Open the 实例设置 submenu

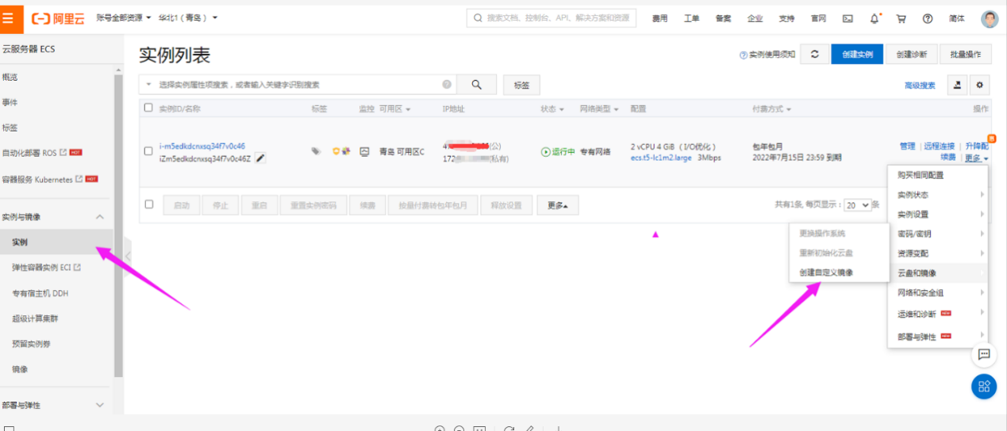click(937, 214)
